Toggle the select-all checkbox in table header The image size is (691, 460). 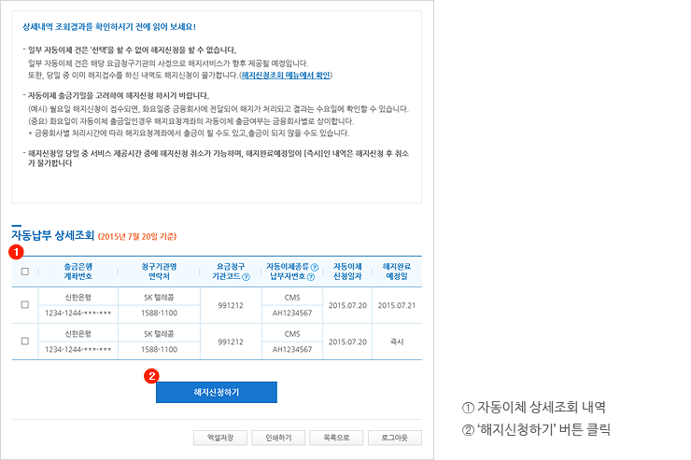(24, 272)
